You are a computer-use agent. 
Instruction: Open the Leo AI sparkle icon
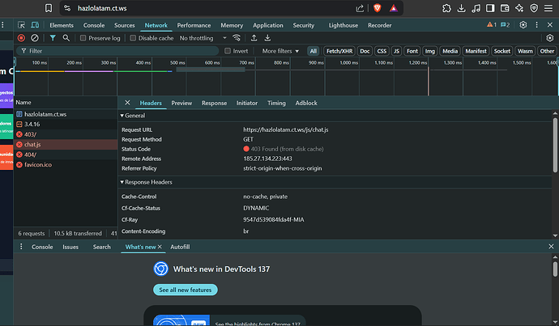click(x=519, y=8)
